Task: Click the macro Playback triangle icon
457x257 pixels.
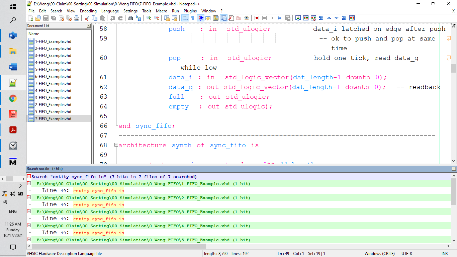Action: 272,18
